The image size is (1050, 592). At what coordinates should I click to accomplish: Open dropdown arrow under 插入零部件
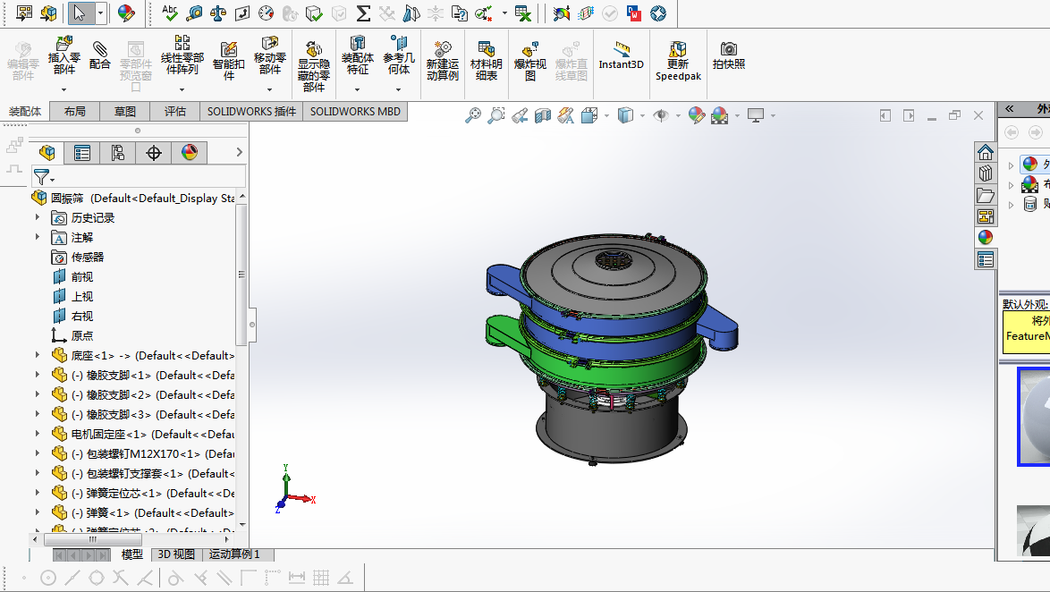[x=64, y=89]
